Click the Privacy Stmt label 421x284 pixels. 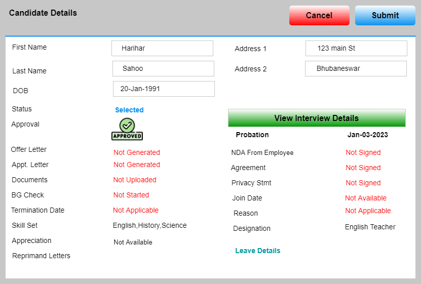(251, 183)
